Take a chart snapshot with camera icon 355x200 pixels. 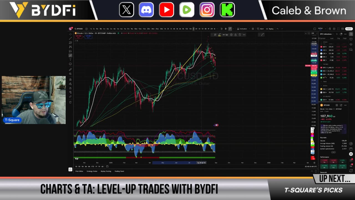343,29
